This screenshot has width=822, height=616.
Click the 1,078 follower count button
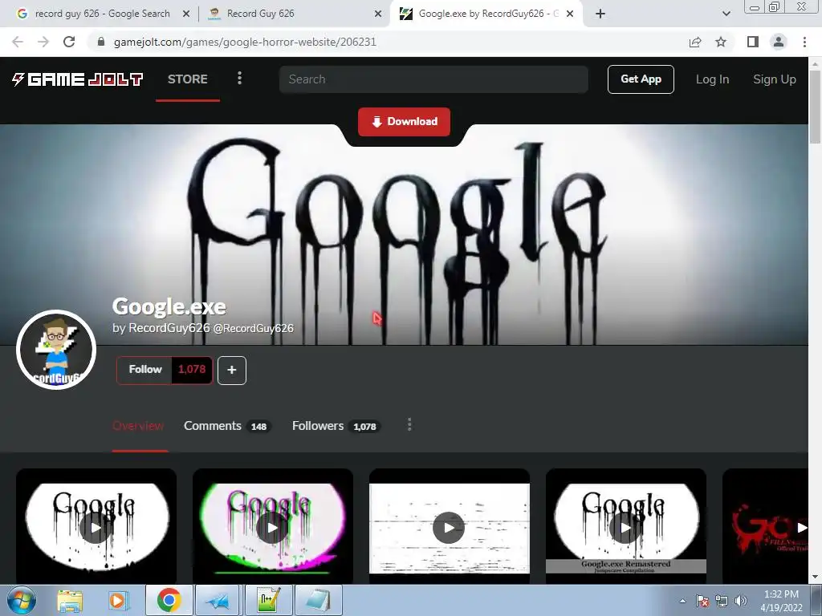(192, 370)
